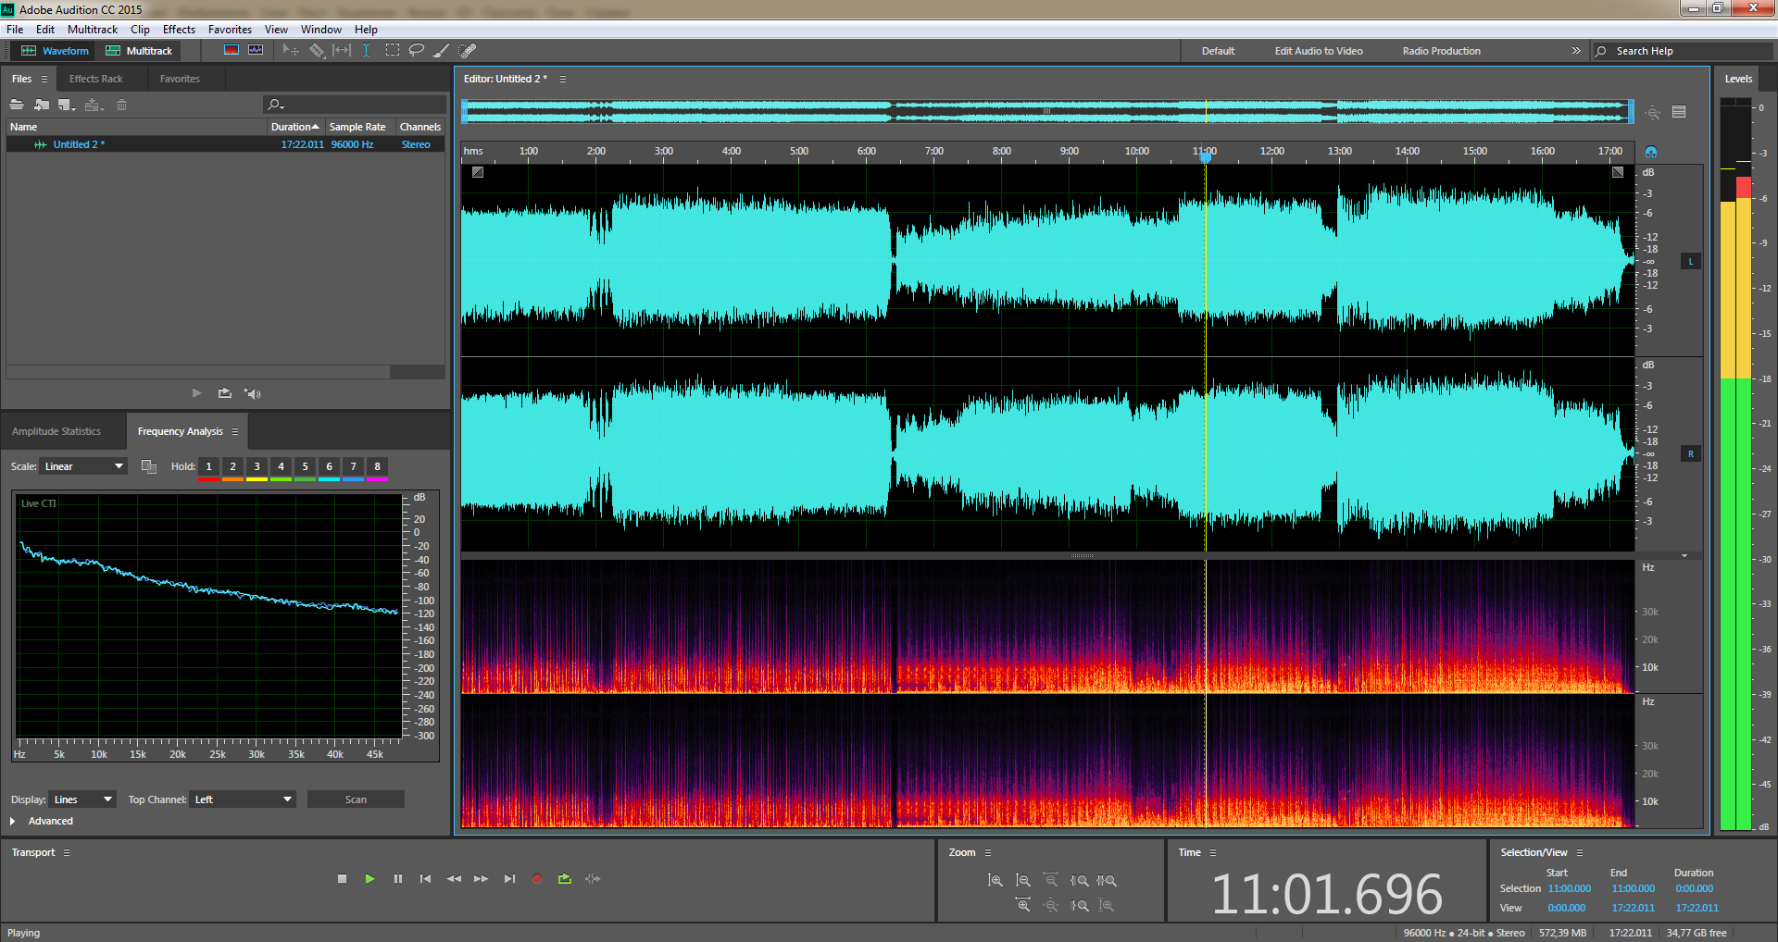Select Edit Audio to Video workspace

(x=1318, y=51)
